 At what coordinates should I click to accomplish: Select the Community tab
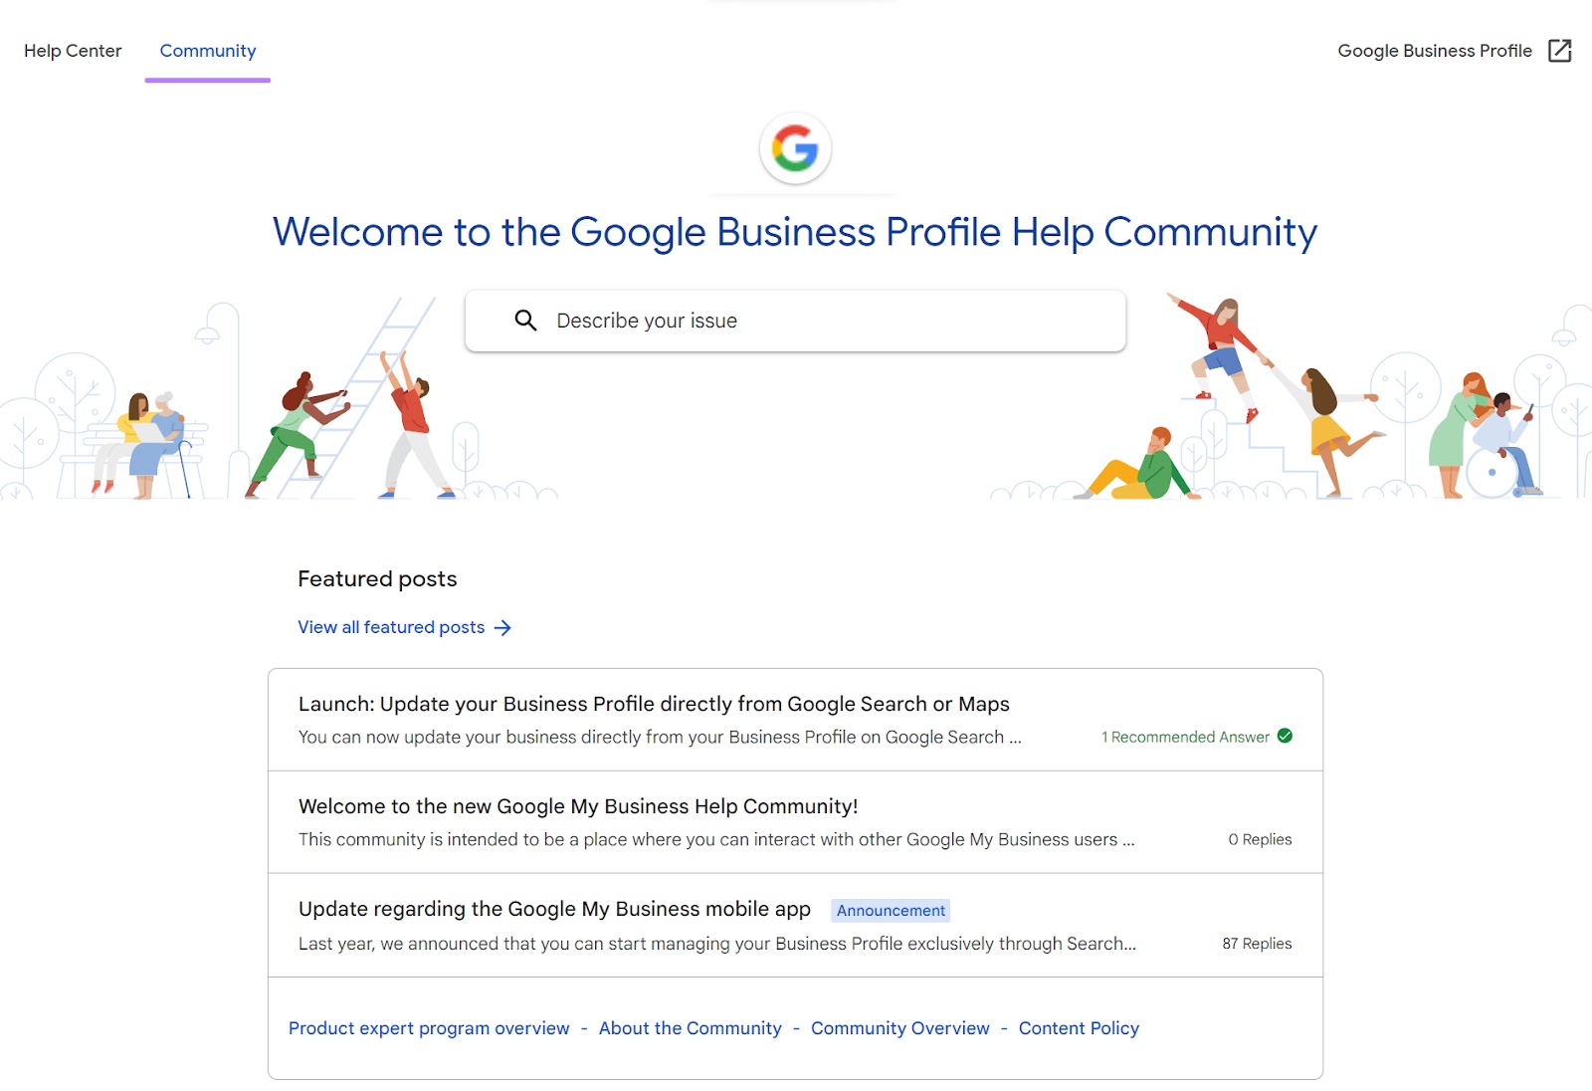pyautogui.click(x=207, y=50)
